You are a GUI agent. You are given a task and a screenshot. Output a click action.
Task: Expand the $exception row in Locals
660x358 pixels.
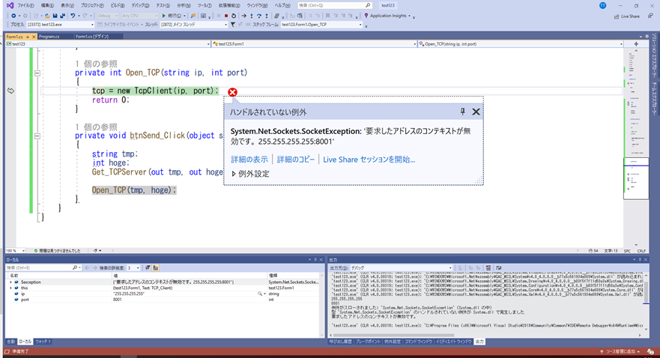point(10,282)
